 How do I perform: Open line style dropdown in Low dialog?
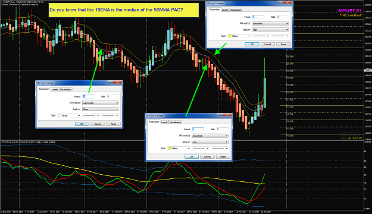200,148
